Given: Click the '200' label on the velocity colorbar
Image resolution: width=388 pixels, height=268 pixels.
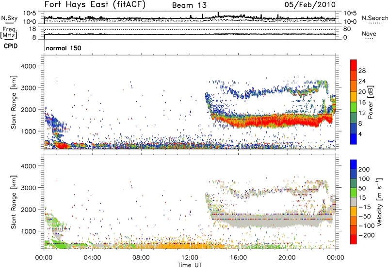Looking at the screenshot, I should [x=364, y=169].
